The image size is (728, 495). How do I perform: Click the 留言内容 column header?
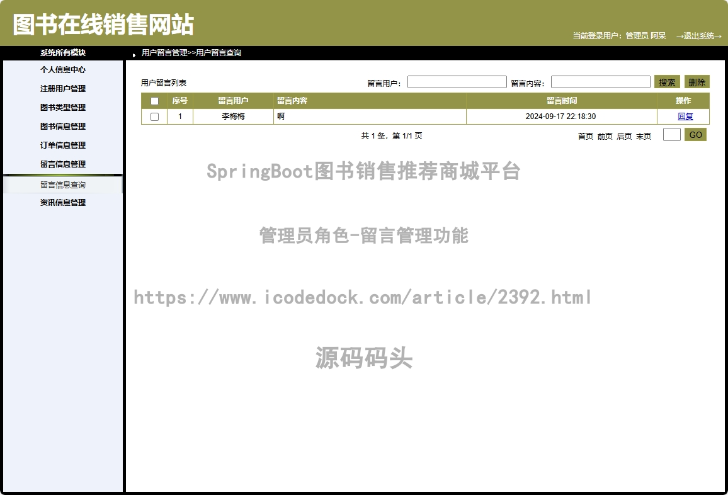click(370, 101)
